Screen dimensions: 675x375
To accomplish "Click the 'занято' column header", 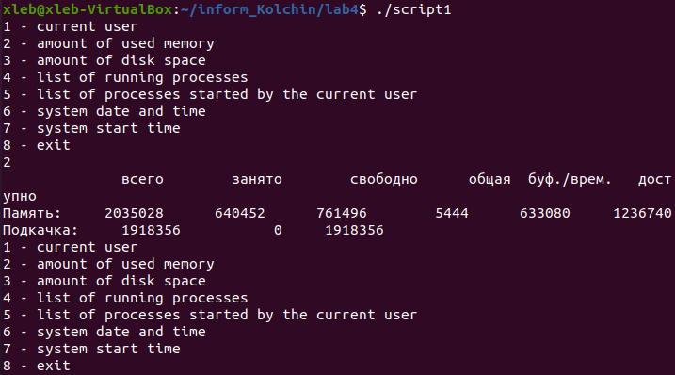I will tap(257, 179).
